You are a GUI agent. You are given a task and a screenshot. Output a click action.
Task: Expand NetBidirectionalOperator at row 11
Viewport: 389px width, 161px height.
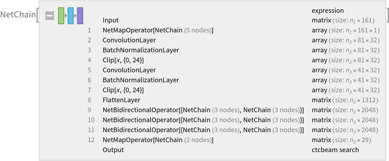point(203,130)
